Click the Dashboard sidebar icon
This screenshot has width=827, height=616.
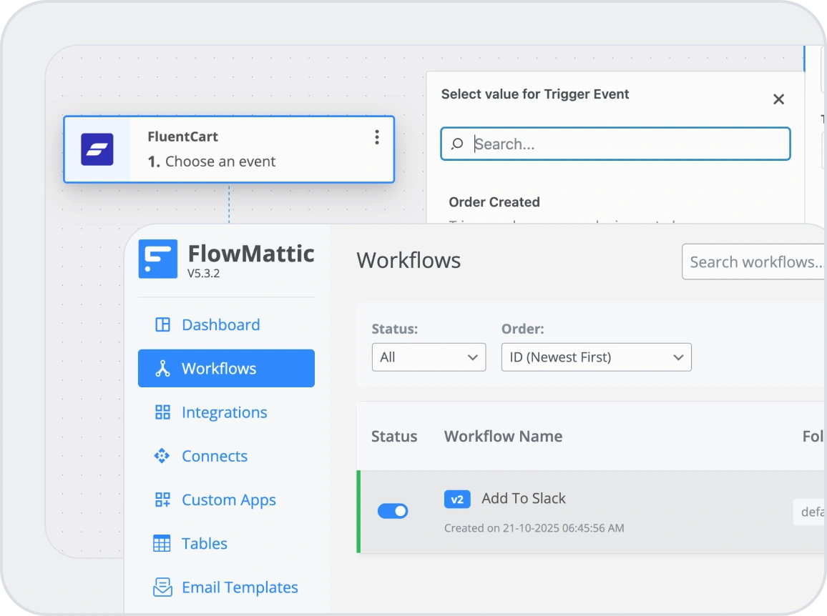click(162, 325)
